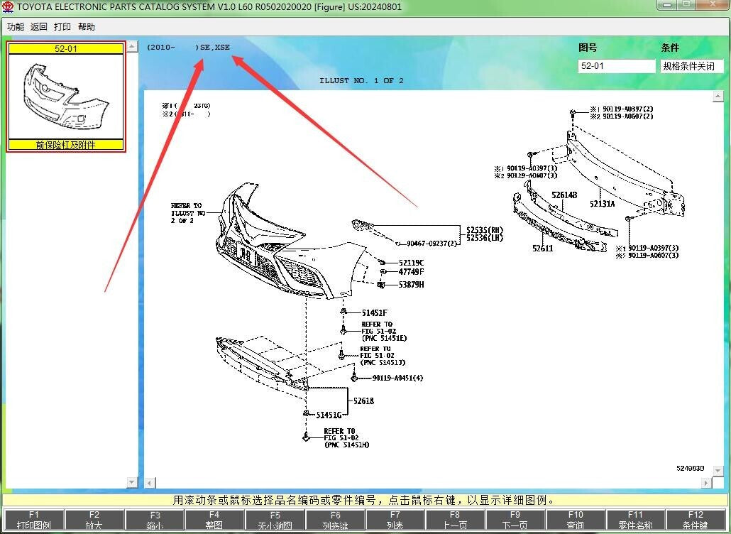Click diagram horizontal scroll right arrow
The height and width of the screenshot is (534, 731).
click(x=707, y=483)
